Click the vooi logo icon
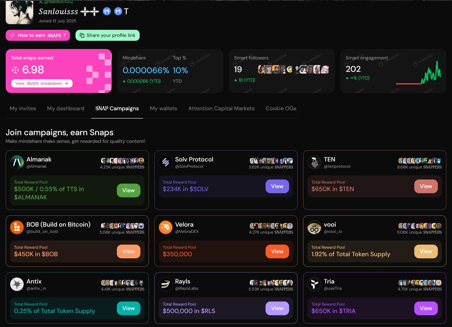This screenshot has width=452, height=327. (314, 227)
